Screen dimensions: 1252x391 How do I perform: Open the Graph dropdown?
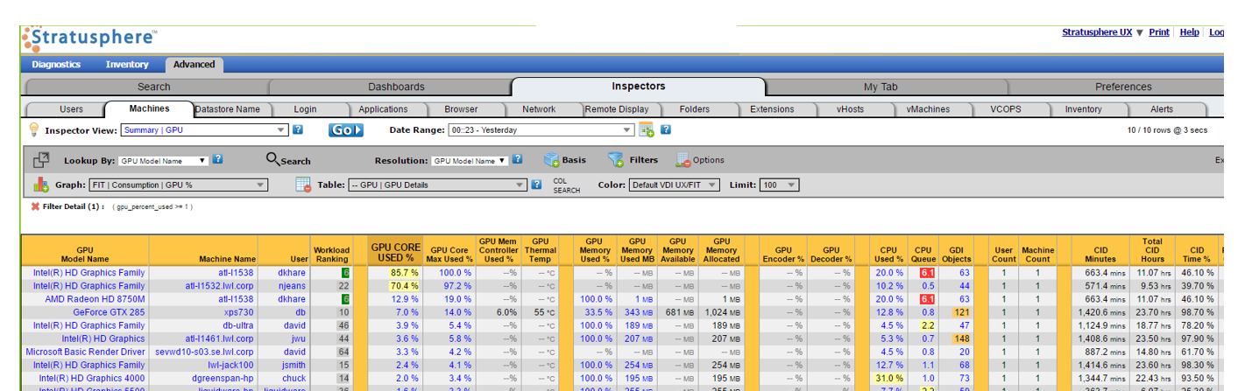click(x=177, y=185)
